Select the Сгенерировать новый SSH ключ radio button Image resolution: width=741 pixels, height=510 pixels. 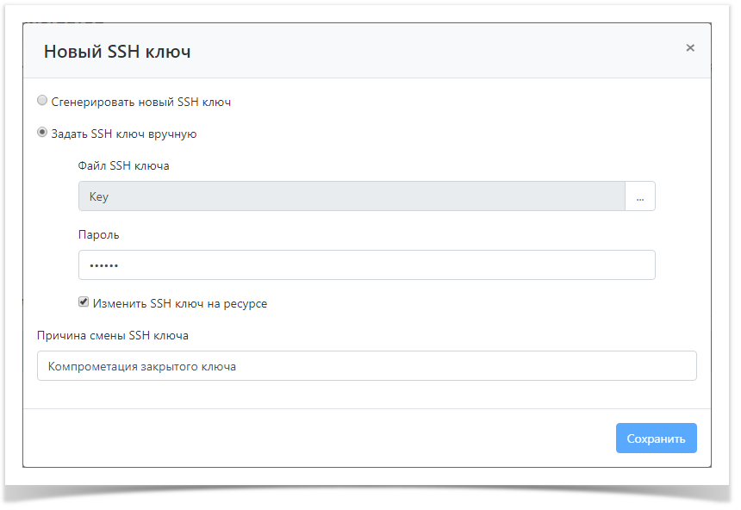pos(42,101)
